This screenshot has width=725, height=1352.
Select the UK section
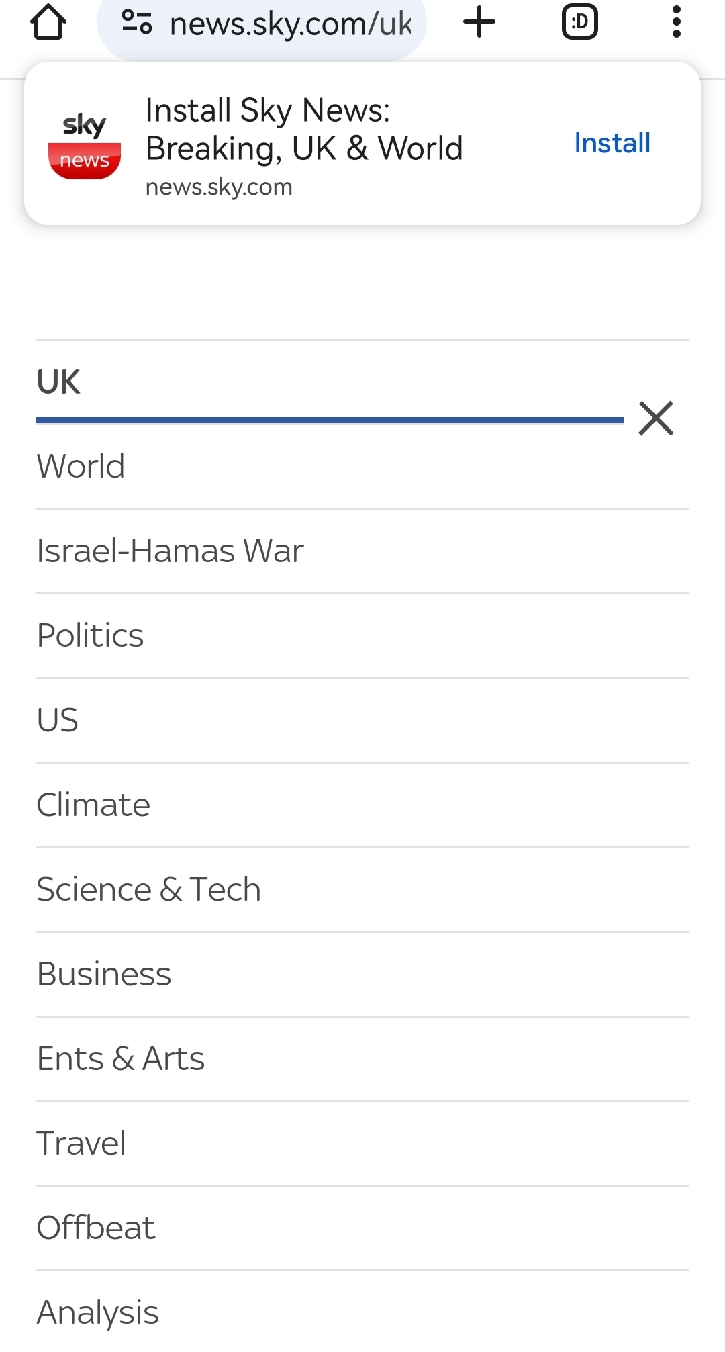pyautogui.click(x=59, y=382)
